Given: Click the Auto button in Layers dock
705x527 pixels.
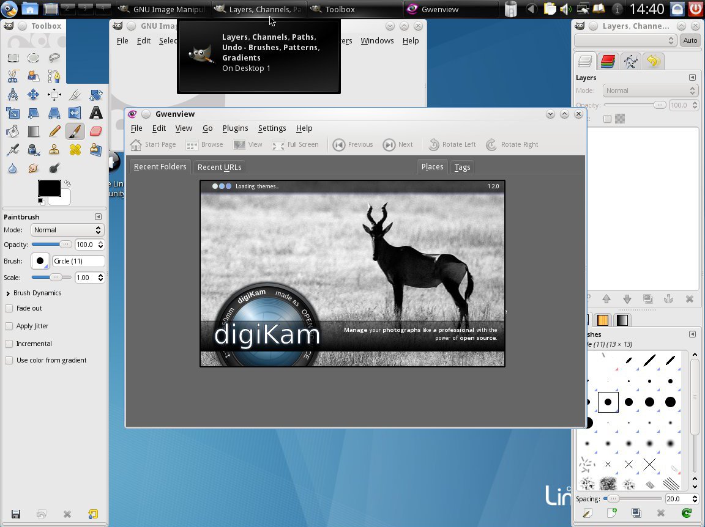Looking at the screenshot, I should pyautogui.click(x=690, y=40).
